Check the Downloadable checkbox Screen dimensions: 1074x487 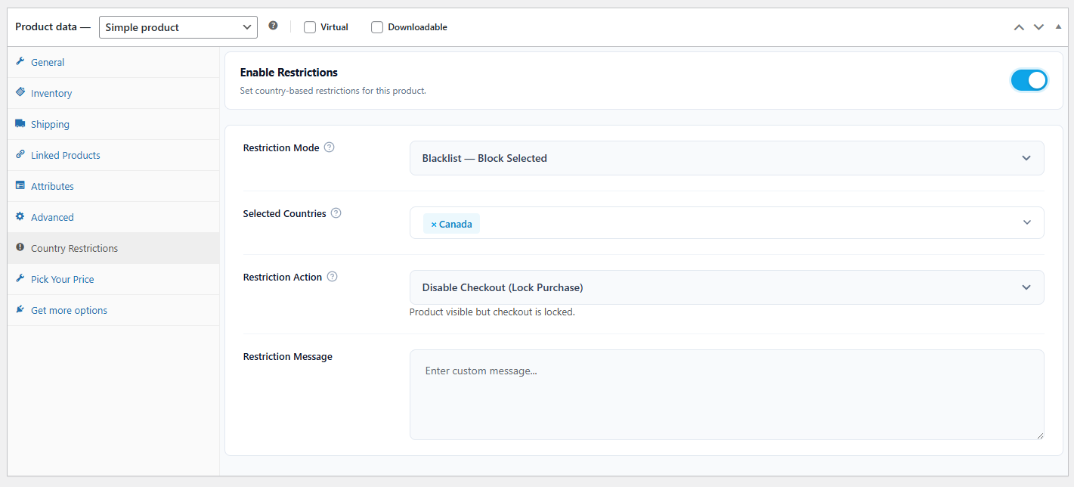click(x=376, y=26)
